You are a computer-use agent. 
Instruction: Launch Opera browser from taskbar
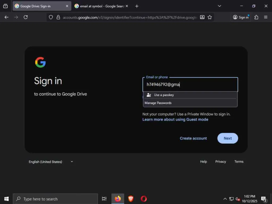(144, 199)
